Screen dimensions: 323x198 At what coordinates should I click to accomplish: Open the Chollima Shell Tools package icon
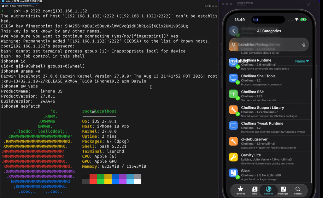(x=233, y=78)
